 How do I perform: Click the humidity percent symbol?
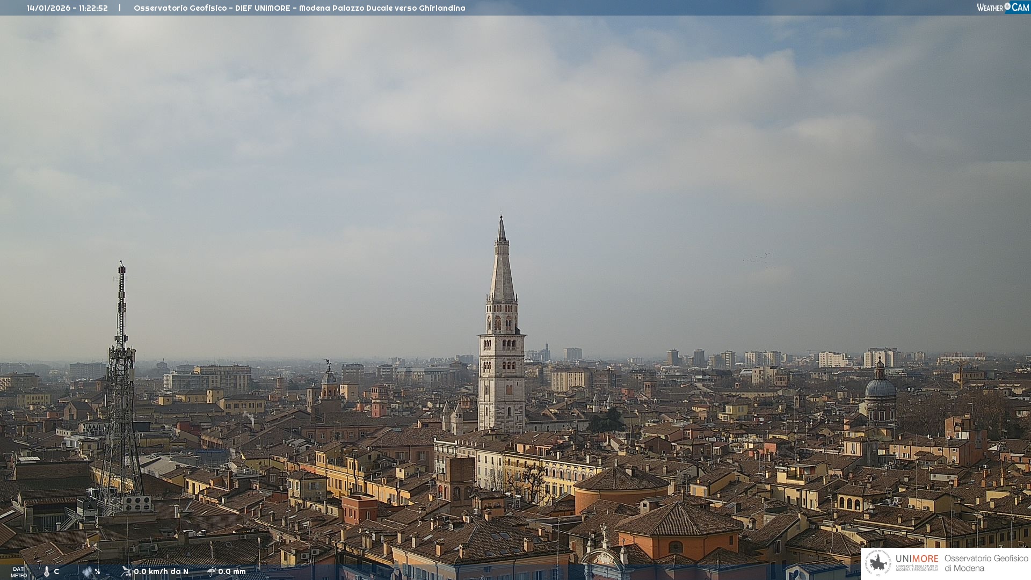[x=97, y=571]
